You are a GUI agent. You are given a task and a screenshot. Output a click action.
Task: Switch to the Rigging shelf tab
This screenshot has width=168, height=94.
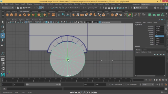coord(43,11)
